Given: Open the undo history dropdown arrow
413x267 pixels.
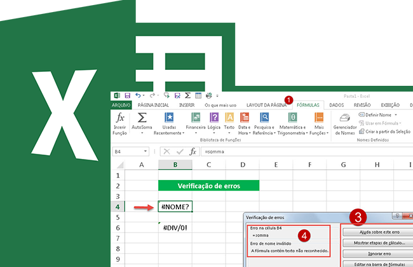Looking at the screenshot, I should coord(144,95).
